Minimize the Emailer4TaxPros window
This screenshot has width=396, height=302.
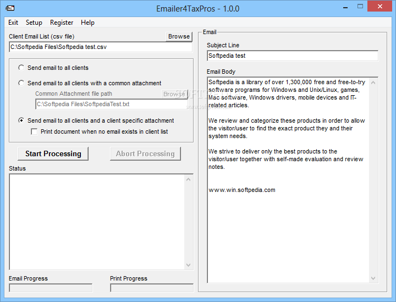pyautogui.click(x=345, y=7)
